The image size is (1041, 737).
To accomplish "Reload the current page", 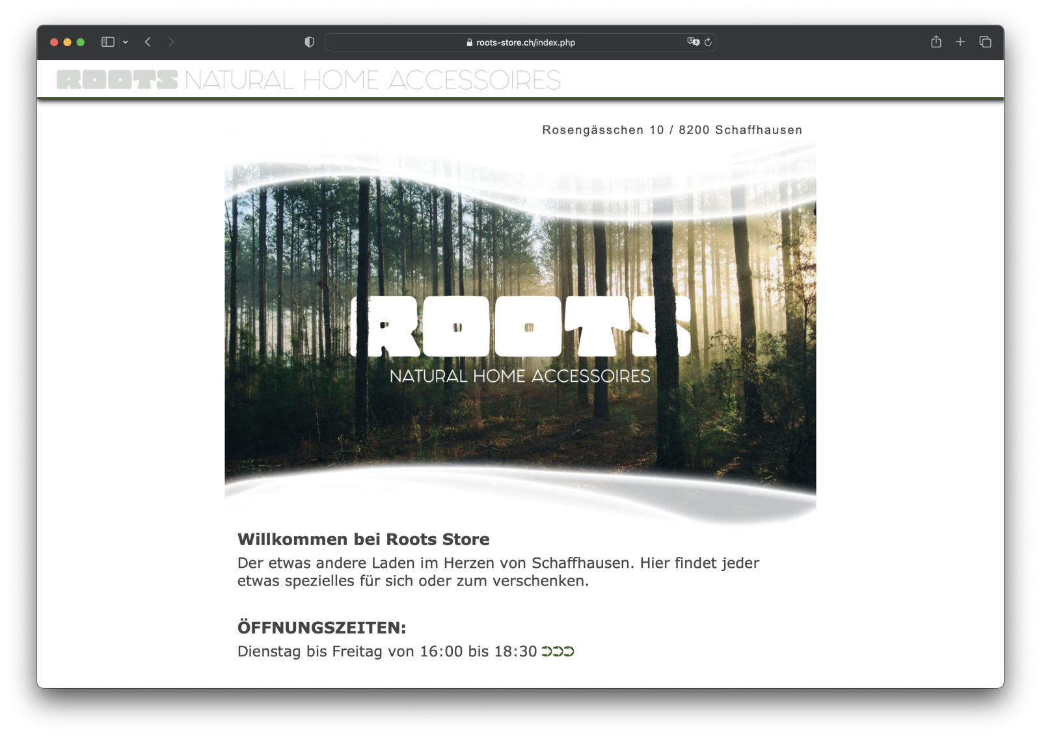I will (708, 42).
